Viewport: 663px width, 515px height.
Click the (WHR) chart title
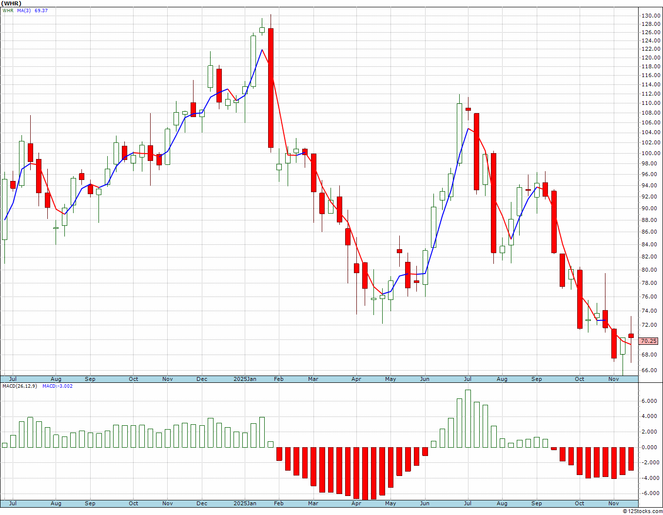(11, 3)
